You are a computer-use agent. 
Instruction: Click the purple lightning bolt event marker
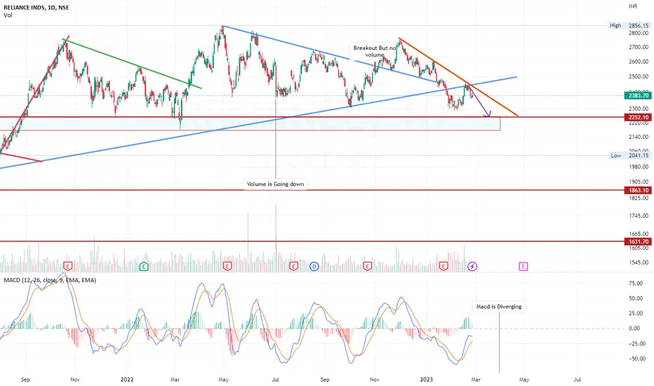point(472,266)
